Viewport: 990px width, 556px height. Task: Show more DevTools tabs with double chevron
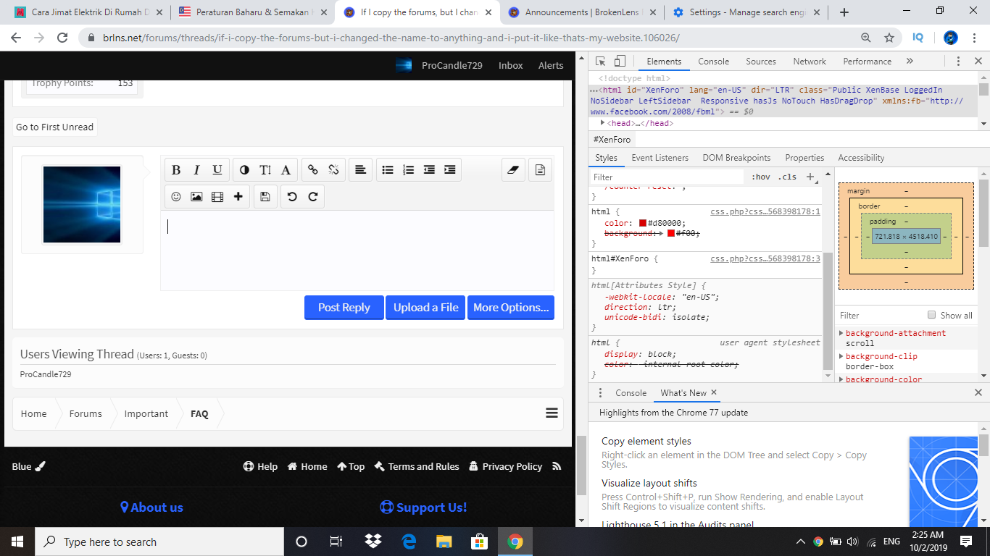910,62
